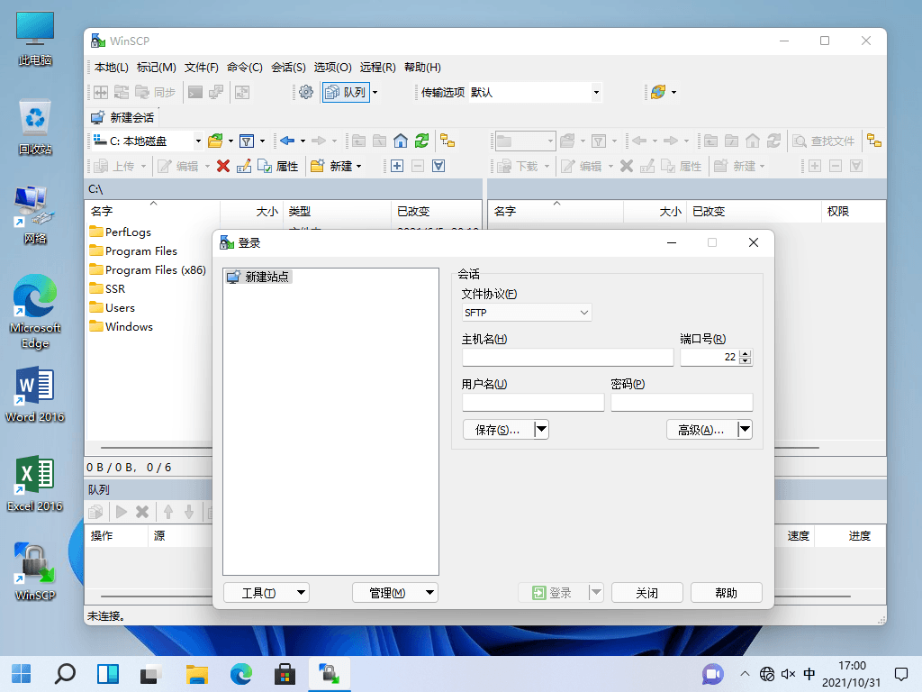Open taskbar Search magnifier

coord(65,674)
